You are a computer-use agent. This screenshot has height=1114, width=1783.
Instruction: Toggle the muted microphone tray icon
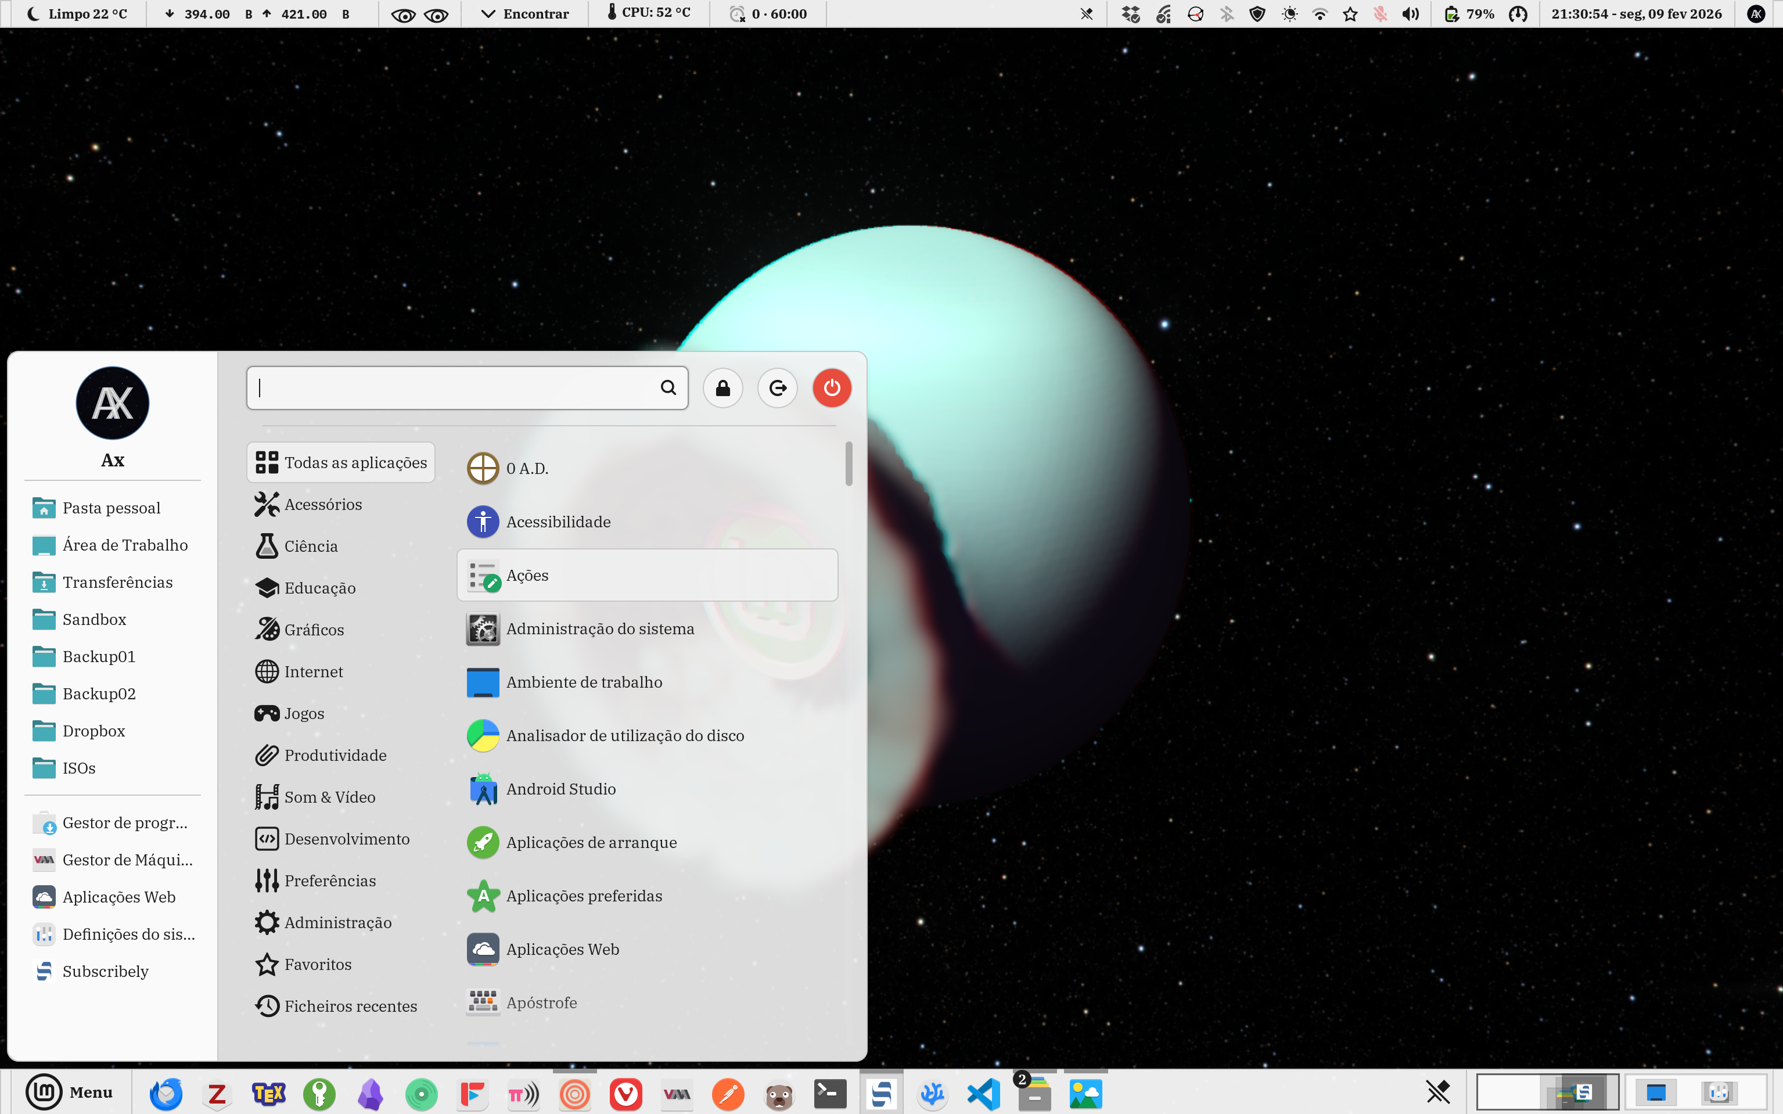point(1380,14)
